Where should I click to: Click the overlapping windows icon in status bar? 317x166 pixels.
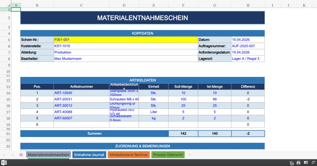313,163
